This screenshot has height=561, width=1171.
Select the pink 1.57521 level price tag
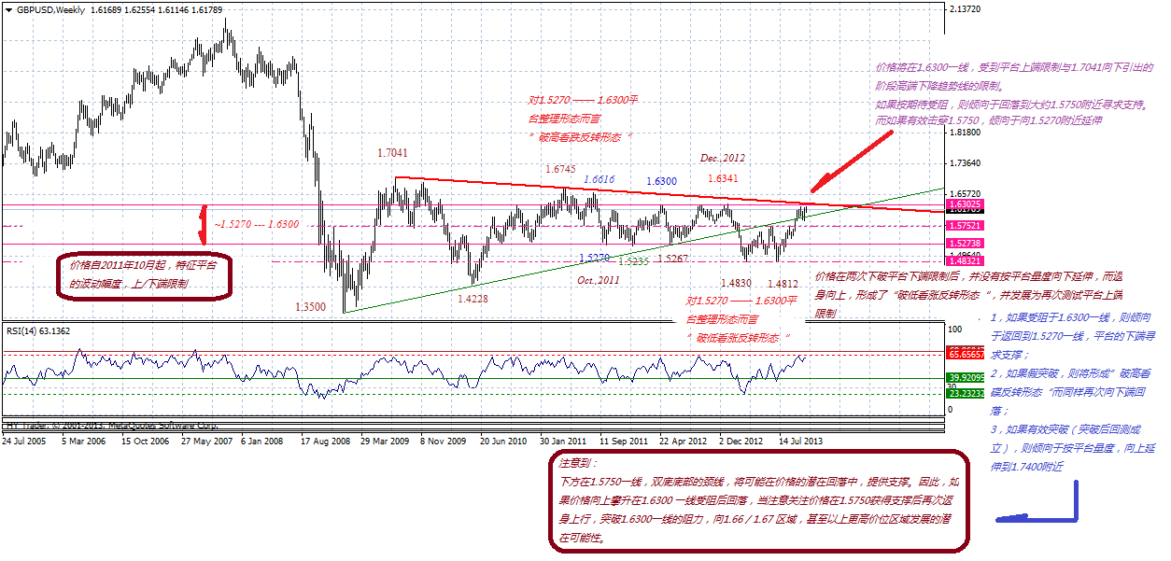[963, 225]
